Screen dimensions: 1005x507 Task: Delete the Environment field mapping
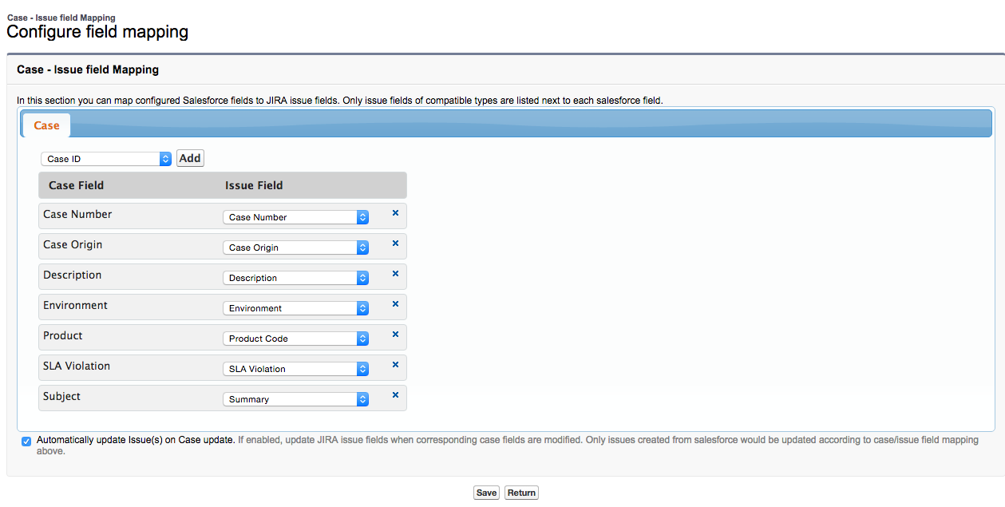point(395,304)
